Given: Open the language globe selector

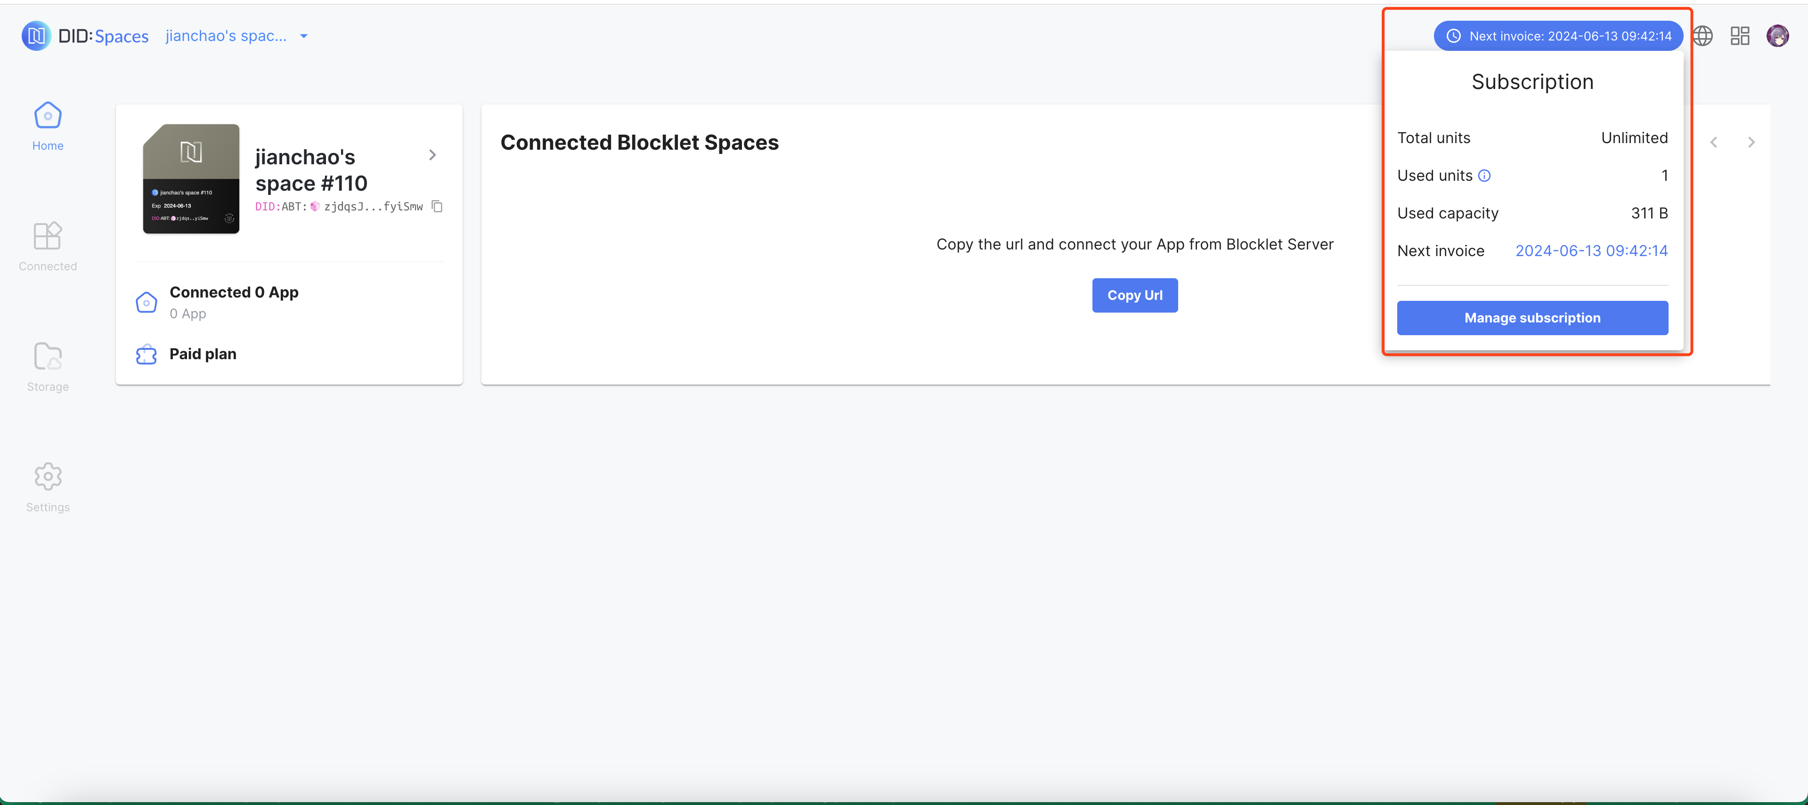Looking at the screenshot, I should (1703, 36).
